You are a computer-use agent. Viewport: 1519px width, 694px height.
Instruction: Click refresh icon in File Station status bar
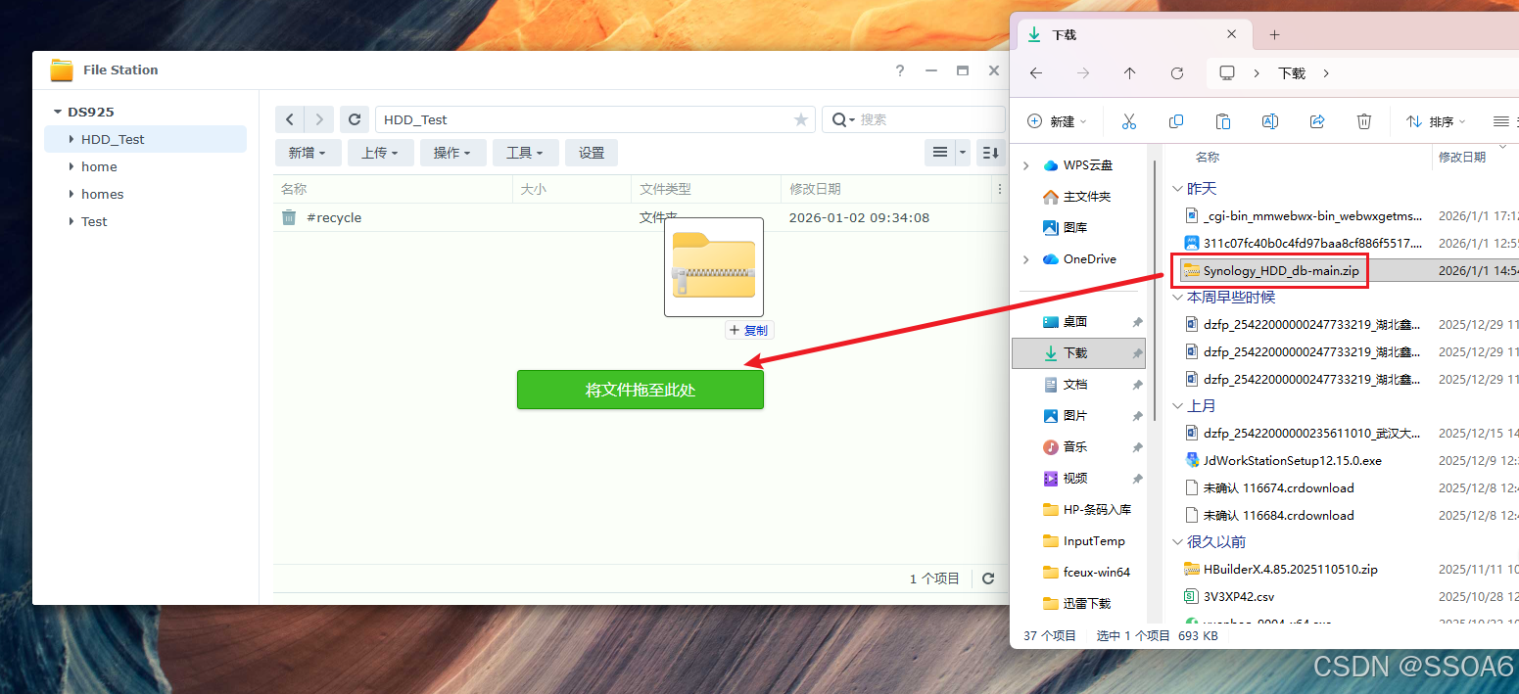988,578
